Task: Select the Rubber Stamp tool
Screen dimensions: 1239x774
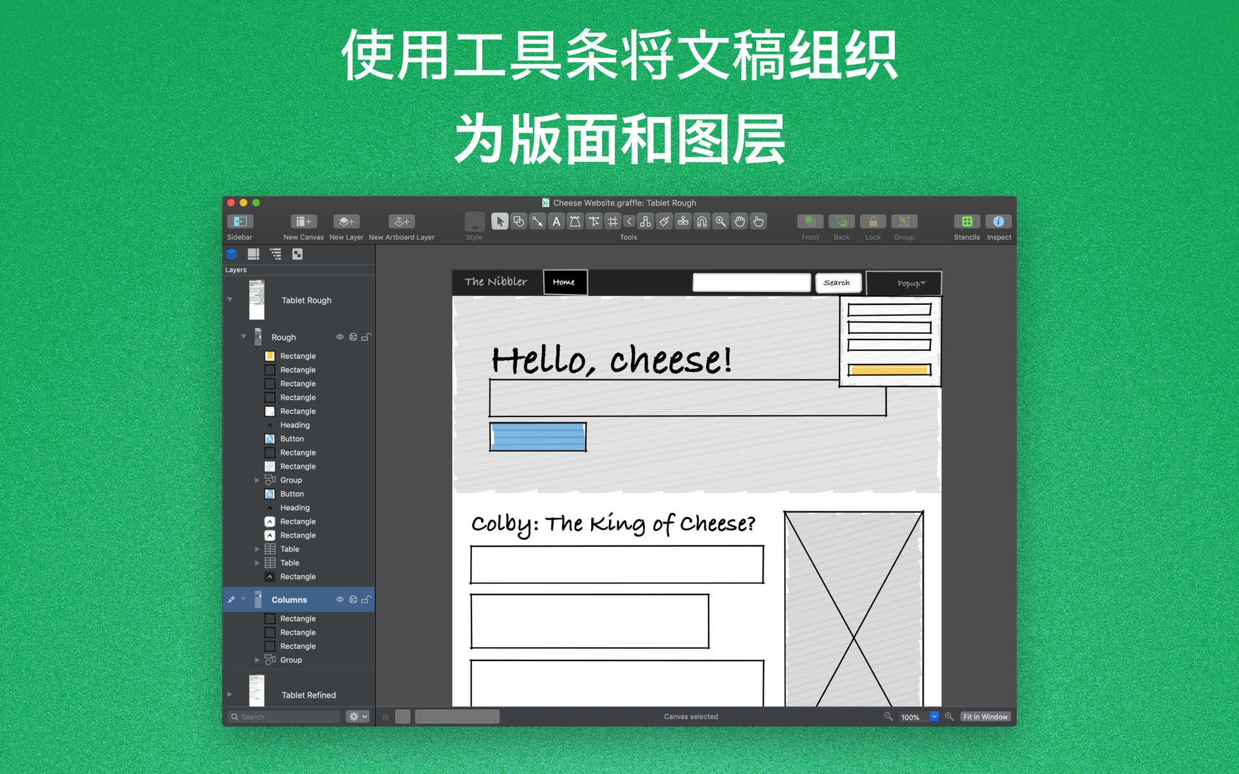Action: (x=683, y=221)
